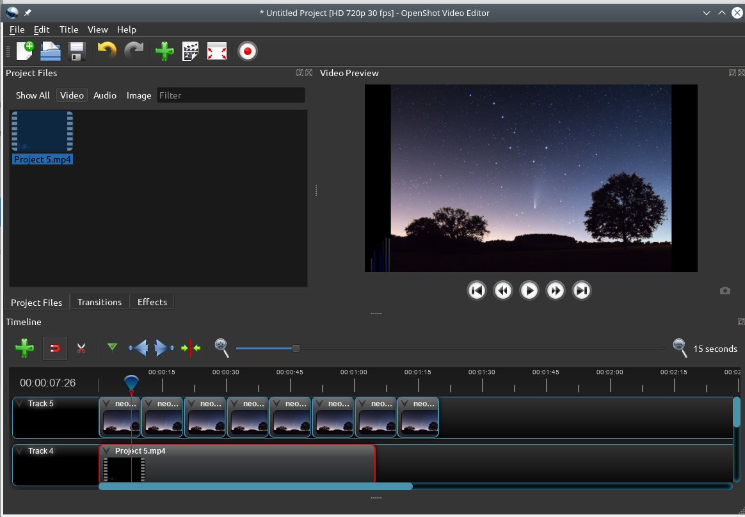Save the project with the floppy disk icon
This screenshot has width=745, height=517.
pos(77,51)
